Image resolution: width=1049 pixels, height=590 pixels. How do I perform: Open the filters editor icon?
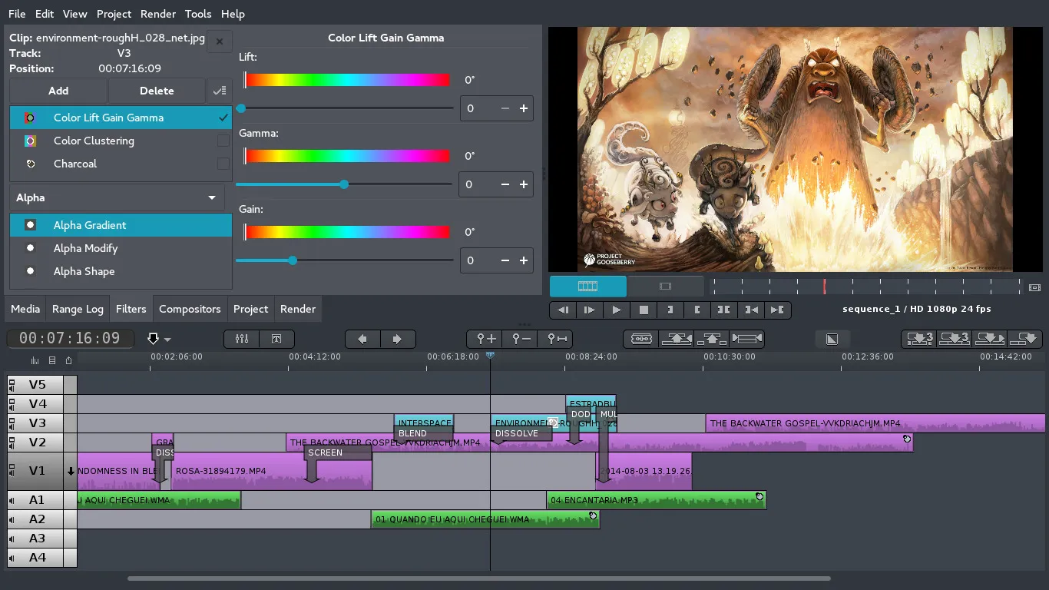point(241,339)
